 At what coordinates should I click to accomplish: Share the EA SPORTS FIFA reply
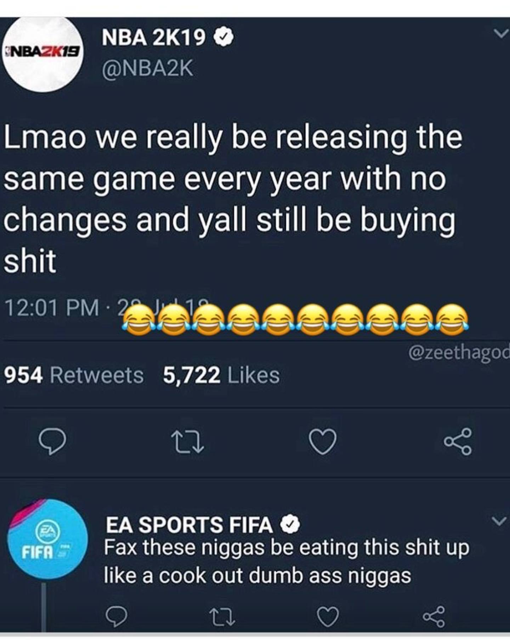434,617
